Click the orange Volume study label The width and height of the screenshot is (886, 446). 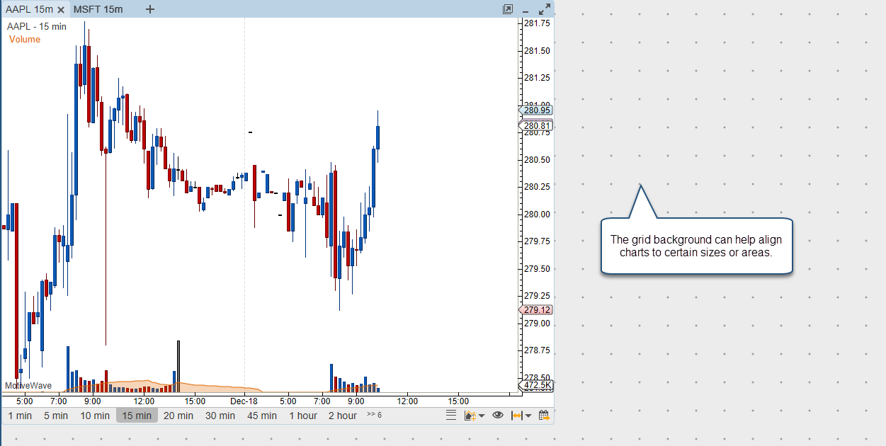click(25, 40)
